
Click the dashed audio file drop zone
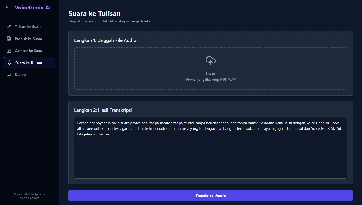[210, 68]
